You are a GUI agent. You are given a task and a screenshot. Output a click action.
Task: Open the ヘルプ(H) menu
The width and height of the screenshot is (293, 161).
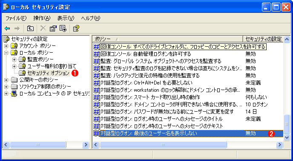[91, 18]
